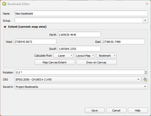Open the Saved in dropdown
Image resolution: width=151 pixels, height=116 pixels.
[x=81, y=87]
